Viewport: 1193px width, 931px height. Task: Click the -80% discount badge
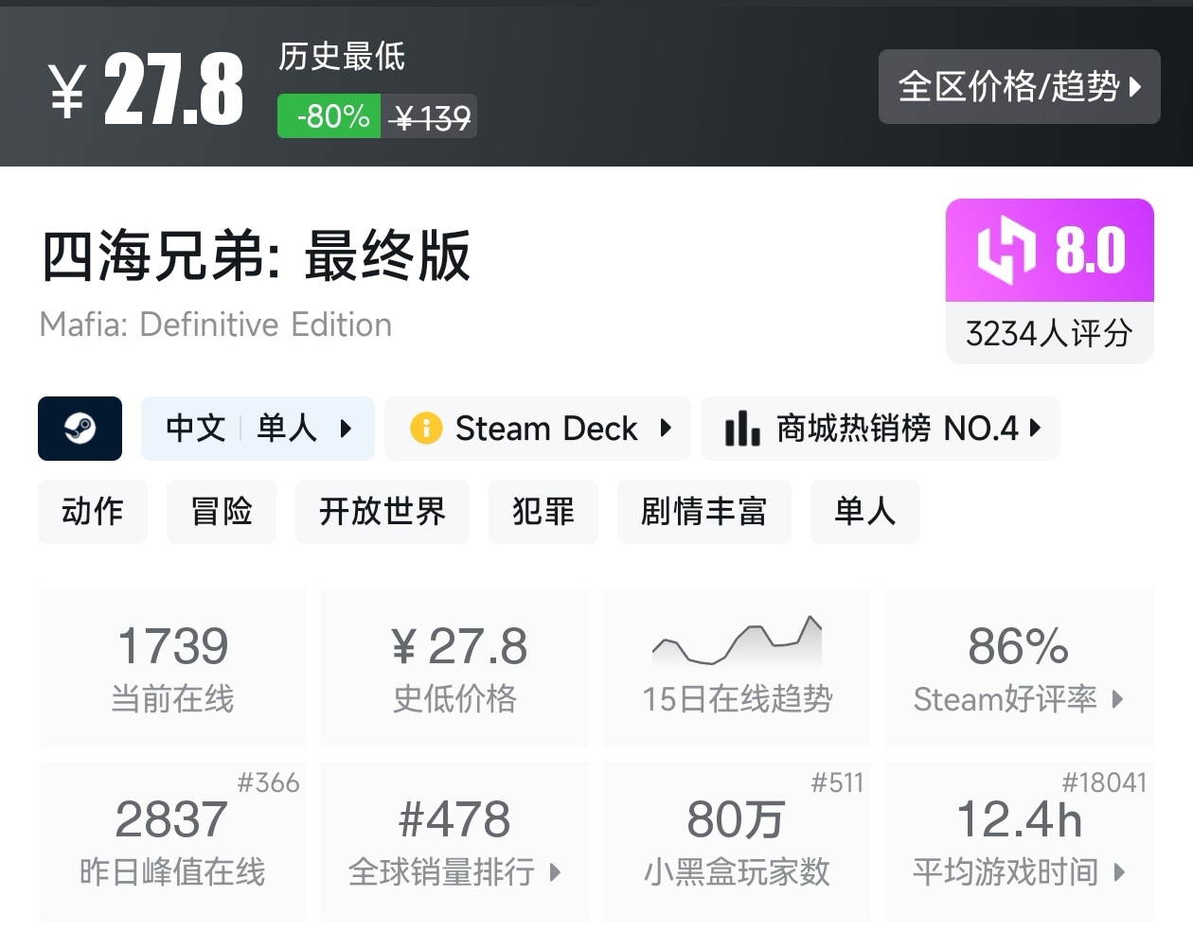pyautogui.click(x=329, y=116)
